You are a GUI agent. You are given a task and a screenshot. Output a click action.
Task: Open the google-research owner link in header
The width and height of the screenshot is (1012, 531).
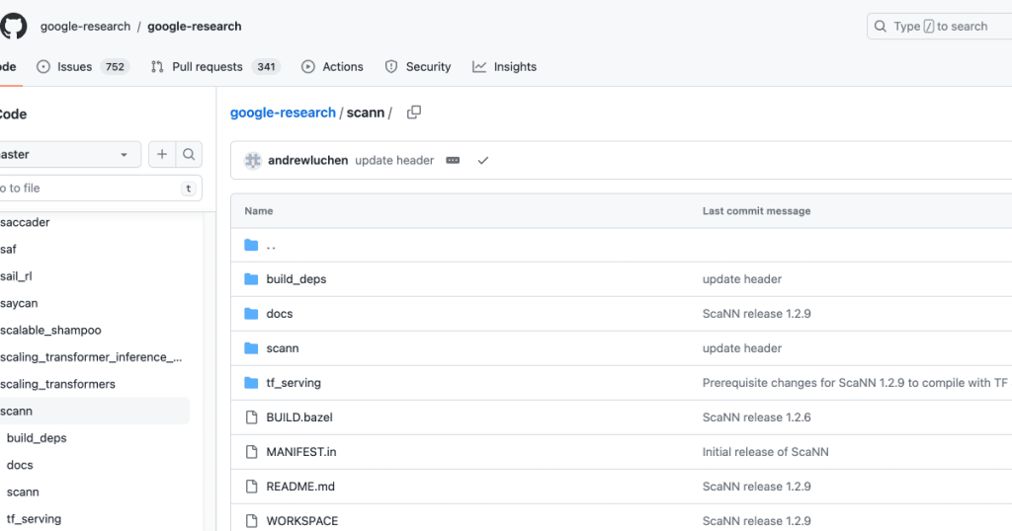85,27
